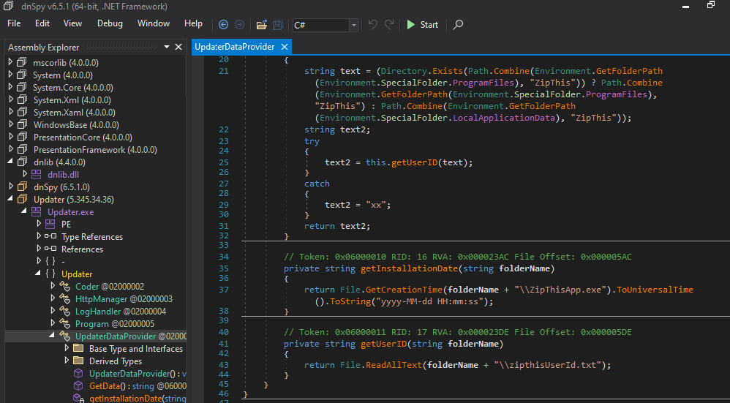Click the HttpManager class icon
Screen dimensions: 730x403
[65, 298]
